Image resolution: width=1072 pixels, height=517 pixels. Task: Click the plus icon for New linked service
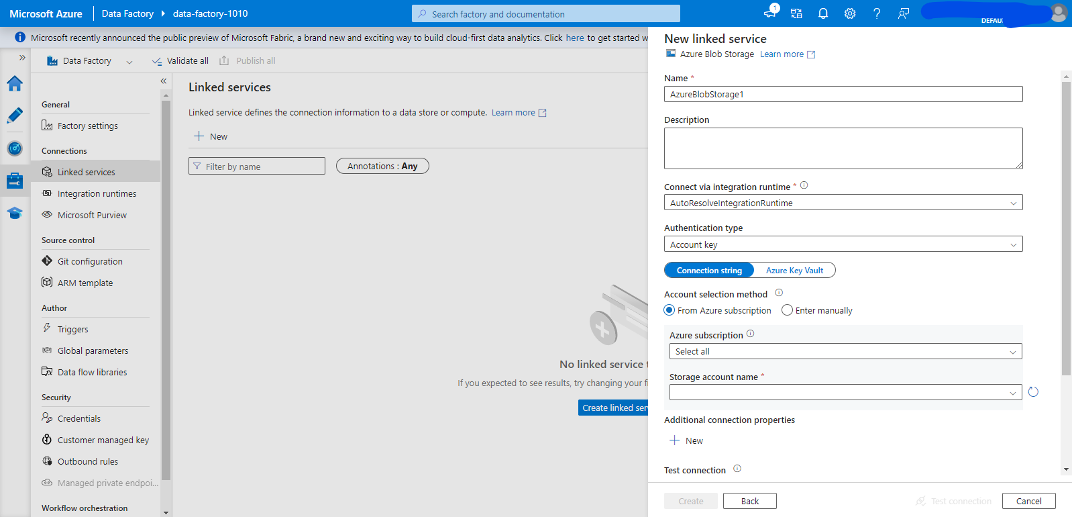[199, 136]
